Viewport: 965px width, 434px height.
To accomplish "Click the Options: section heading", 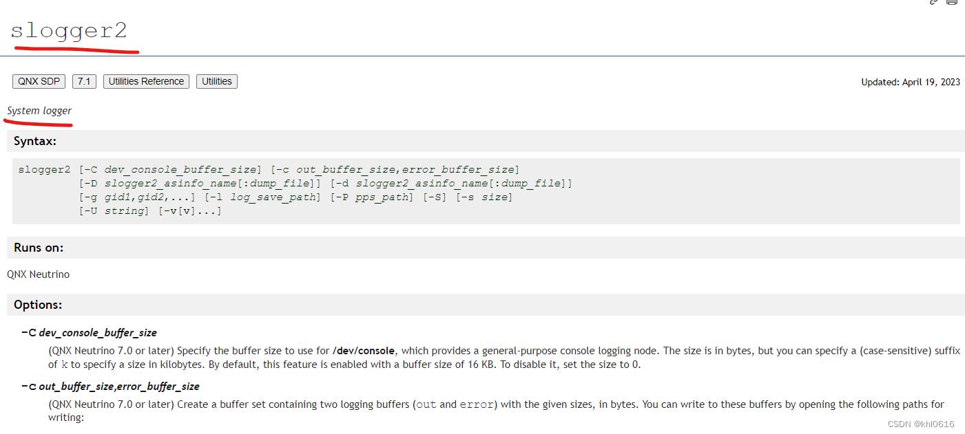I will click(x=38, y=305).
